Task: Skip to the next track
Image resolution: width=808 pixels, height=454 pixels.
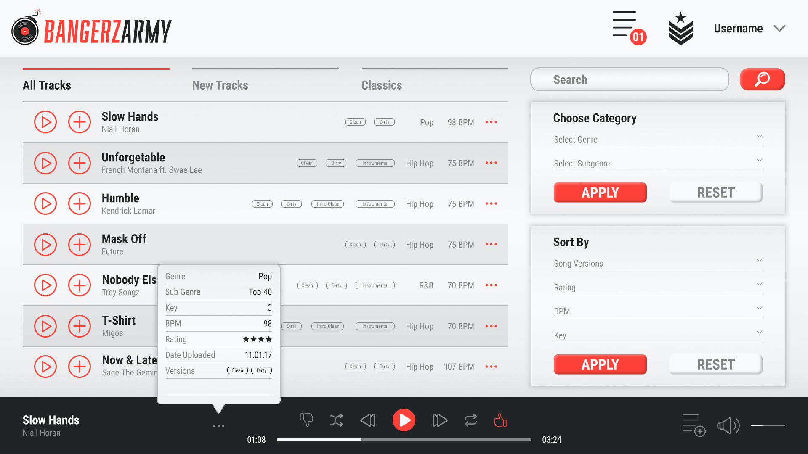Action: pos(440,420)
